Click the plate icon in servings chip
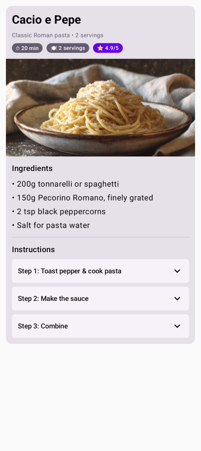The width and height of the screenshot is (201, 451). coord(54,48)
